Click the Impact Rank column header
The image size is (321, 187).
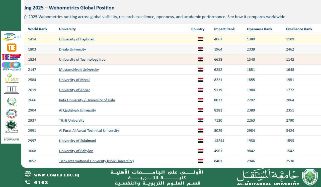(x=224, y=29)
